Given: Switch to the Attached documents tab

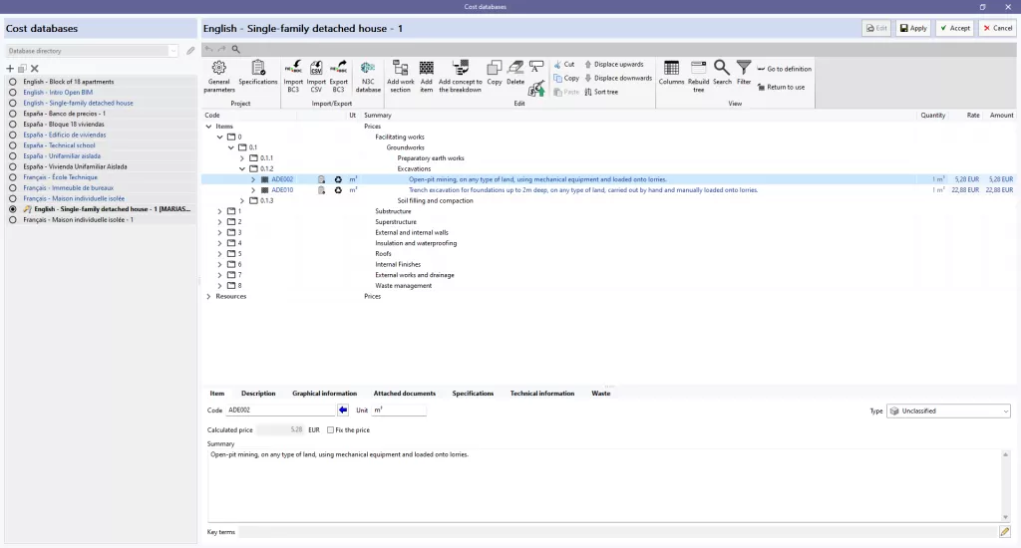Looking at the screenshot, I should pyautogui.click(x=405, y=394).
